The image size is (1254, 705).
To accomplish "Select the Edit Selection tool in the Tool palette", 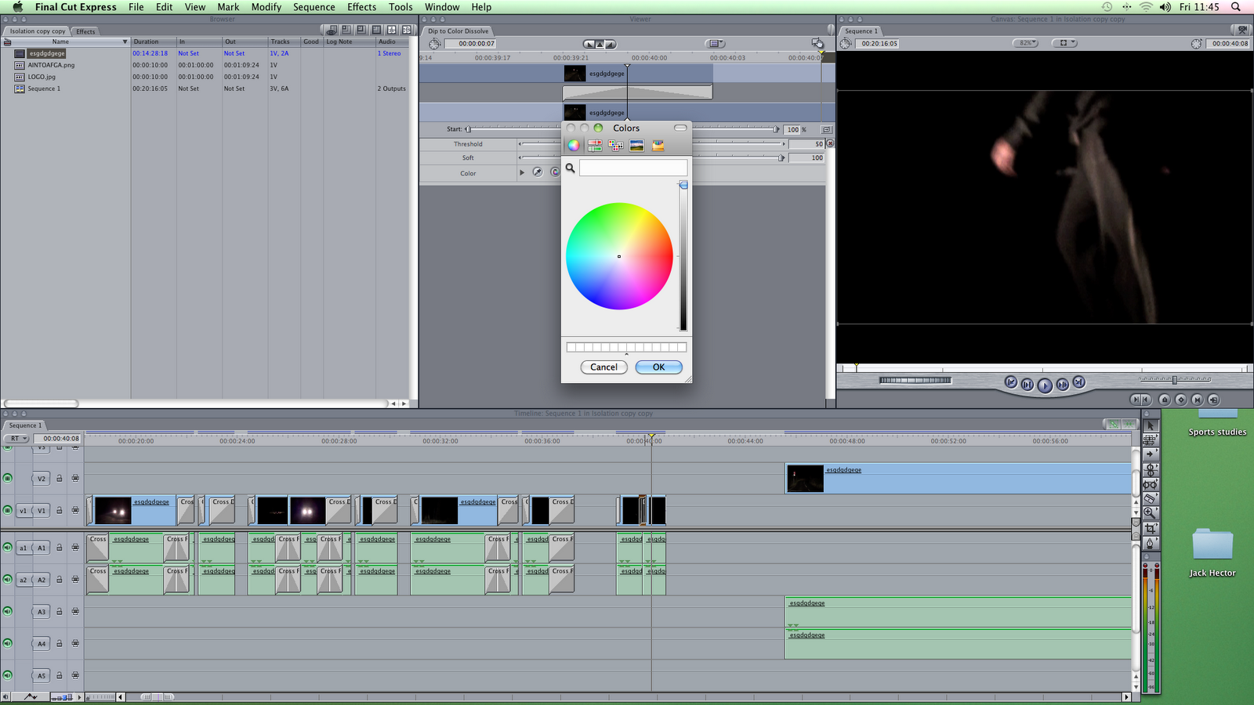I will click(1151, 439).
